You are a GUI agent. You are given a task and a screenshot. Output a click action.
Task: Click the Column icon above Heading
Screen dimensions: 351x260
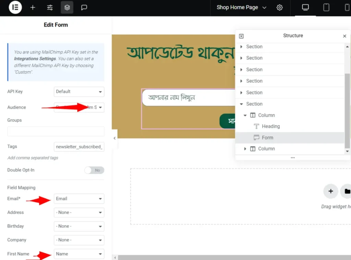253,115
